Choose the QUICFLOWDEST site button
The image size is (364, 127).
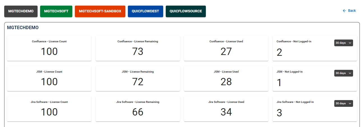pyautogui.click(x=145, y=11)
